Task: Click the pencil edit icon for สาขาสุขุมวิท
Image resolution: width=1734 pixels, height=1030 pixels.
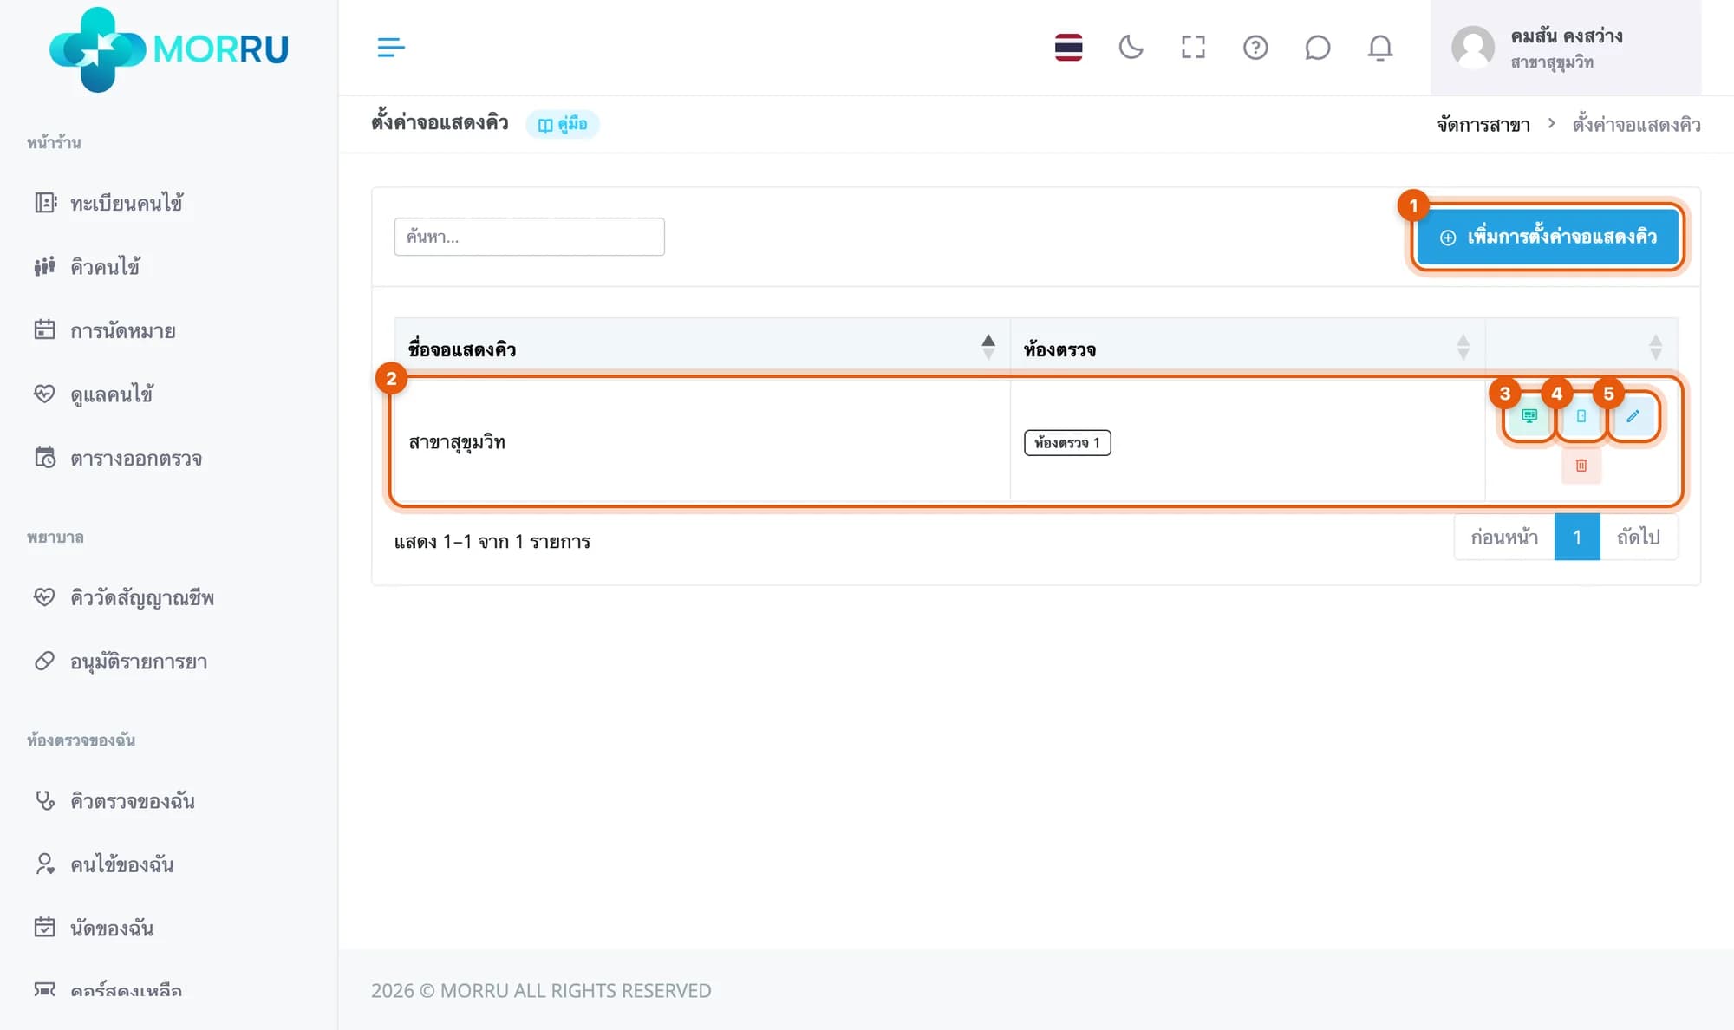Action: tap(1633, 416)
